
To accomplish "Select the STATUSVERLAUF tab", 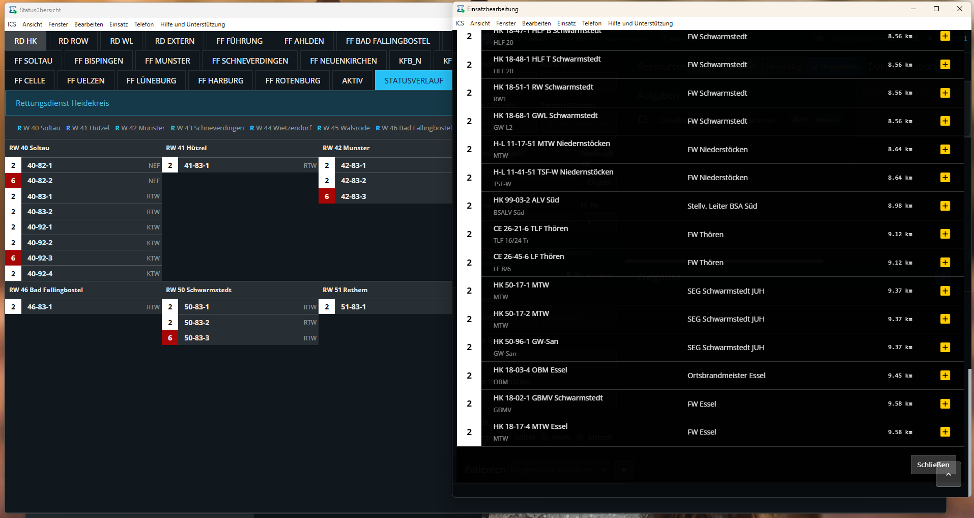I will [413, 81].
